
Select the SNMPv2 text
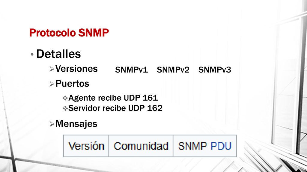tap(173, 70)
